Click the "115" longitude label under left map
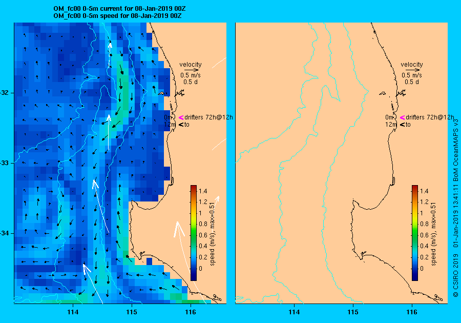The height and width of the screenshot is (323, 461). (132, 312)
